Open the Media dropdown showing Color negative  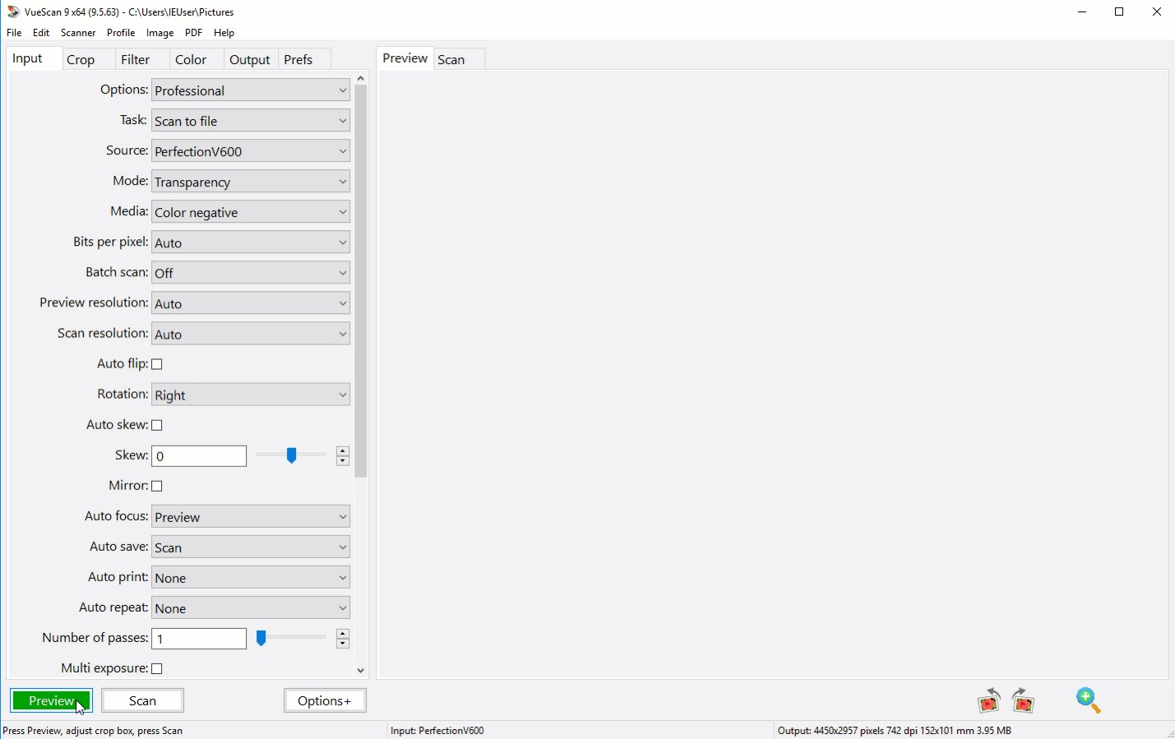[x=251, y=212]
